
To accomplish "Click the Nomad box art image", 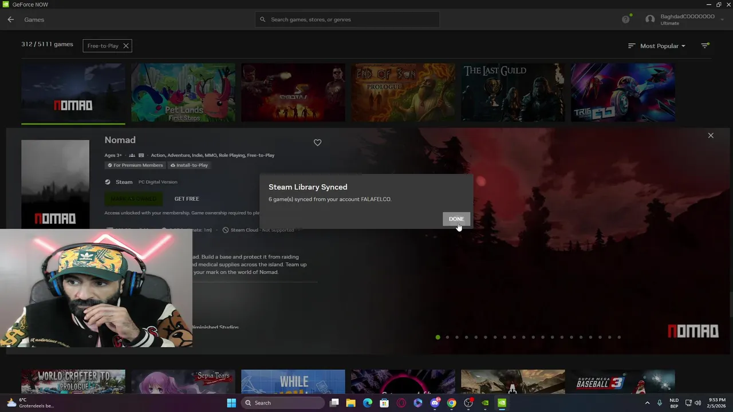I will (x=55, y=184).
